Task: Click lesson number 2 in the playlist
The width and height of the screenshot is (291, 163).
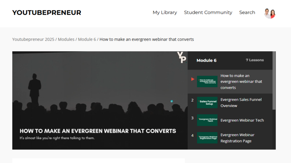Action: click(x=192, y=100)
